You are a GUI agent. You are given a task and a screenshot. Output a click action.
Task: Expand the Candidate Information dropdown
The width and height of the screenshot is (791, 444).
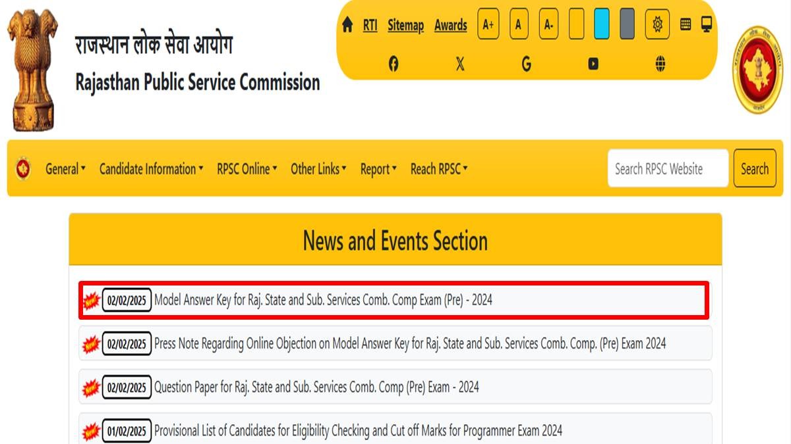pyautogui.click(x=151, y=169)
